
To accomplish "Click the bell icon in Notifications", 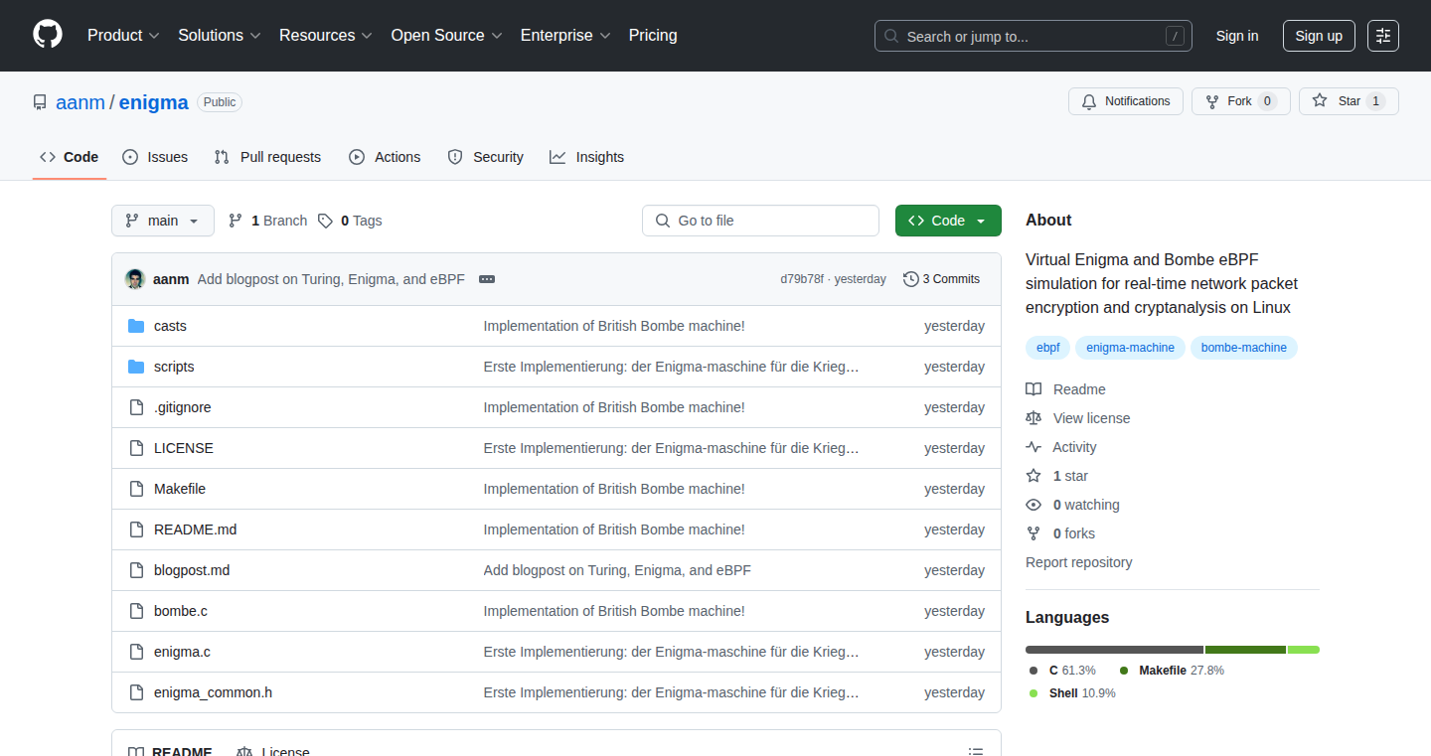I will pos(1089,101).
